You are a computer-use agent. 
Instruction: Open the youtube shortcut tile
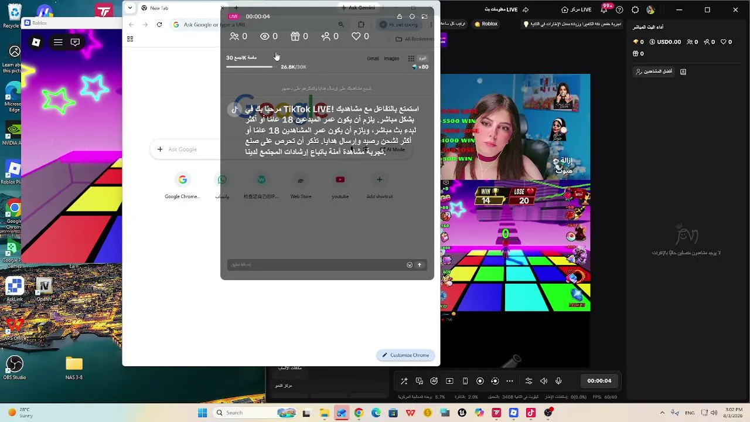coord(340,186)
